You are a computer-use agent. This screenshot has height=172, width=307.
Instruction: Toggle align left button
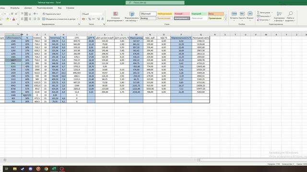click(22, 19)
